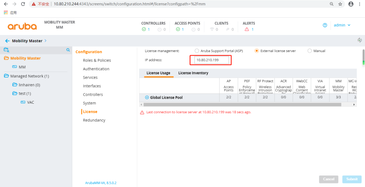Click inside the license server IP address field

[211, 60]
